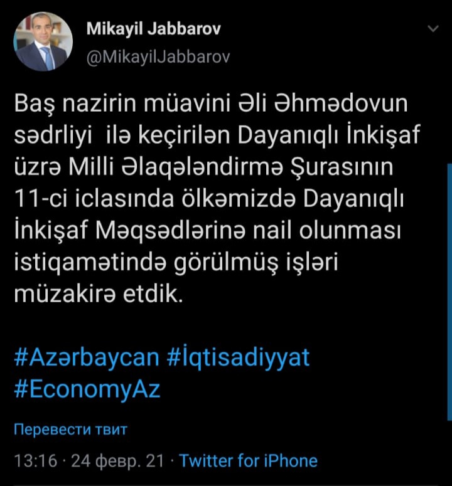Click 11-ci iclasında in tweet text
Screen dimensions: 452x486
[94, 199]
